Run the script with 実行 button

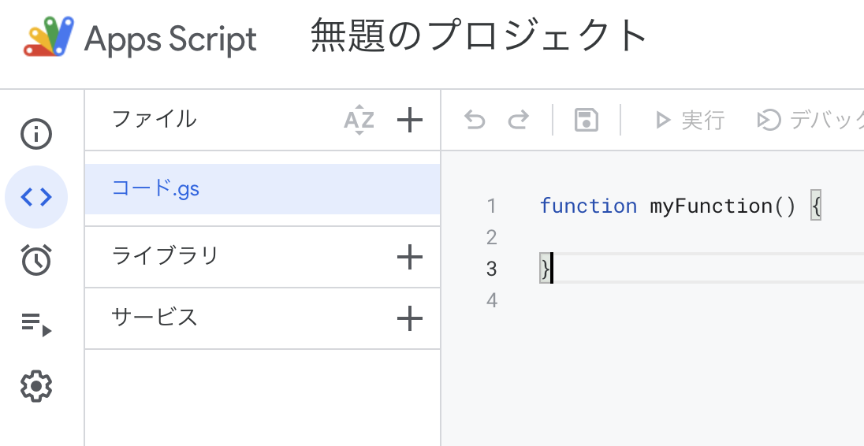pyautogui.click(x=689, y=120)
